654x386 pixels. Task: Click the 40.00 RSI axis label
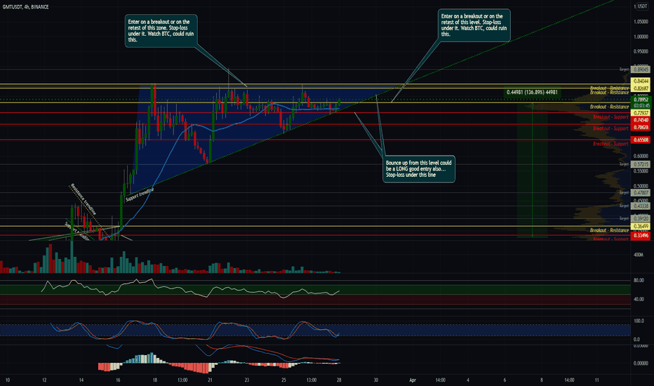(639, 299)
